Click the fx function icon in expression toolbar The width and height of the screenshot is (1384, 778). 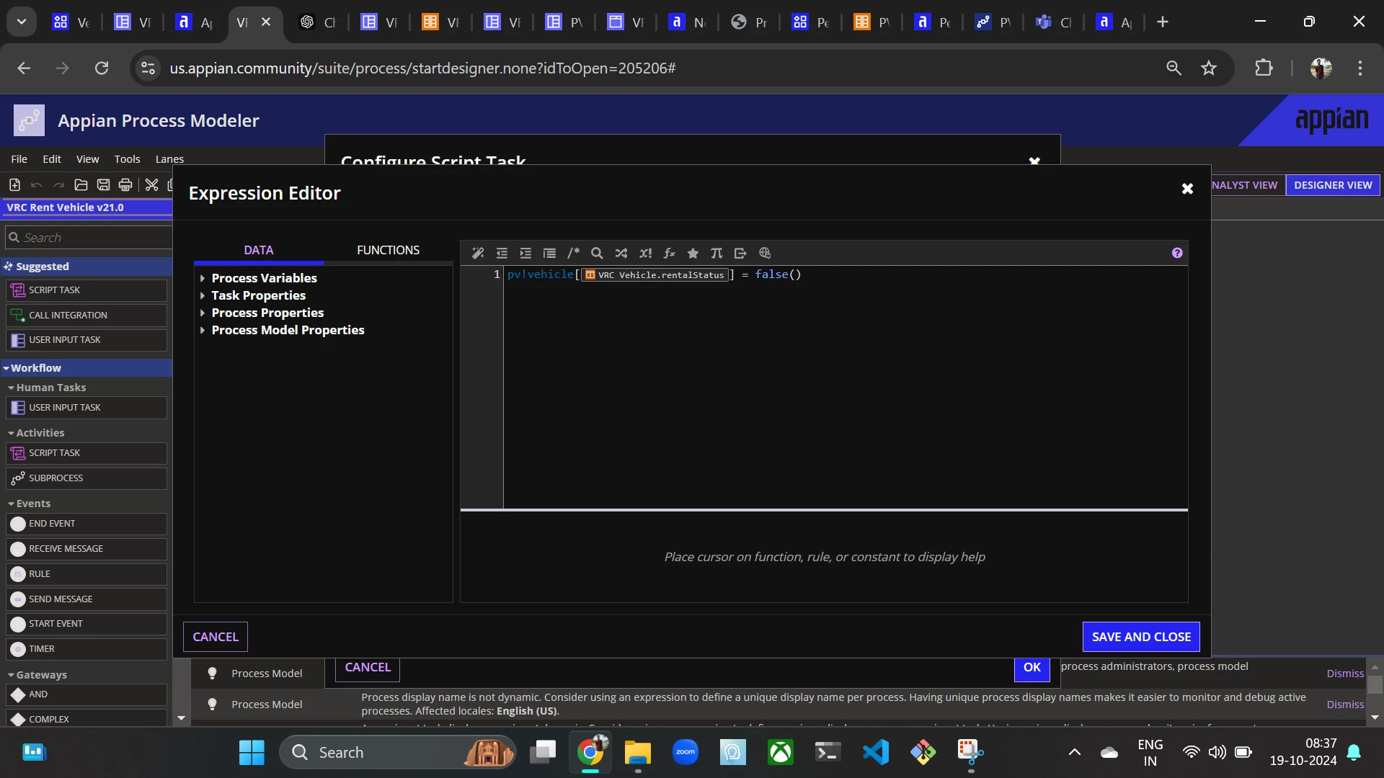click(x=669, y=253)
